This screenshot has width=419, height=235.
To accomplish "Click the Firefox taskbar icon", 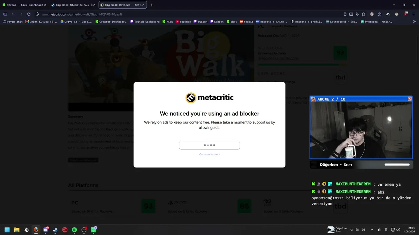I will coord(36,230).
